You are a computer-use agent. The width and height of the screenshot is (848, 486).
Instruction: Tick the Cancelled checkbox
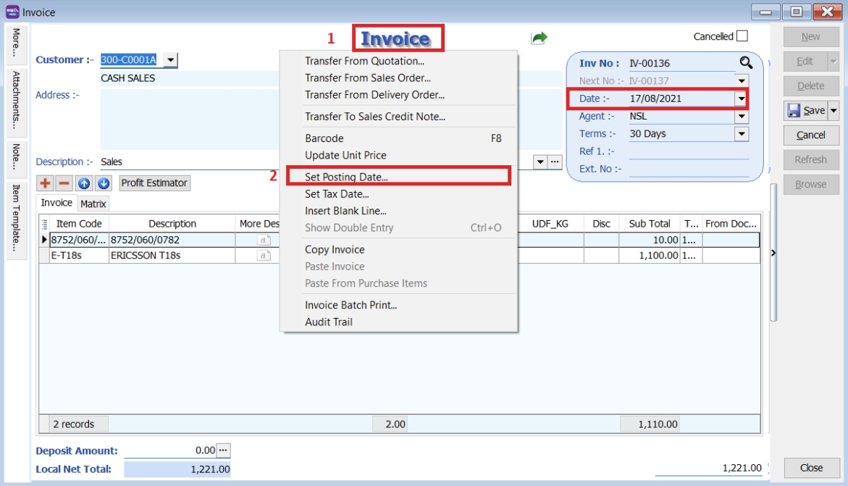pyautogui.click(x=742, y=36)
